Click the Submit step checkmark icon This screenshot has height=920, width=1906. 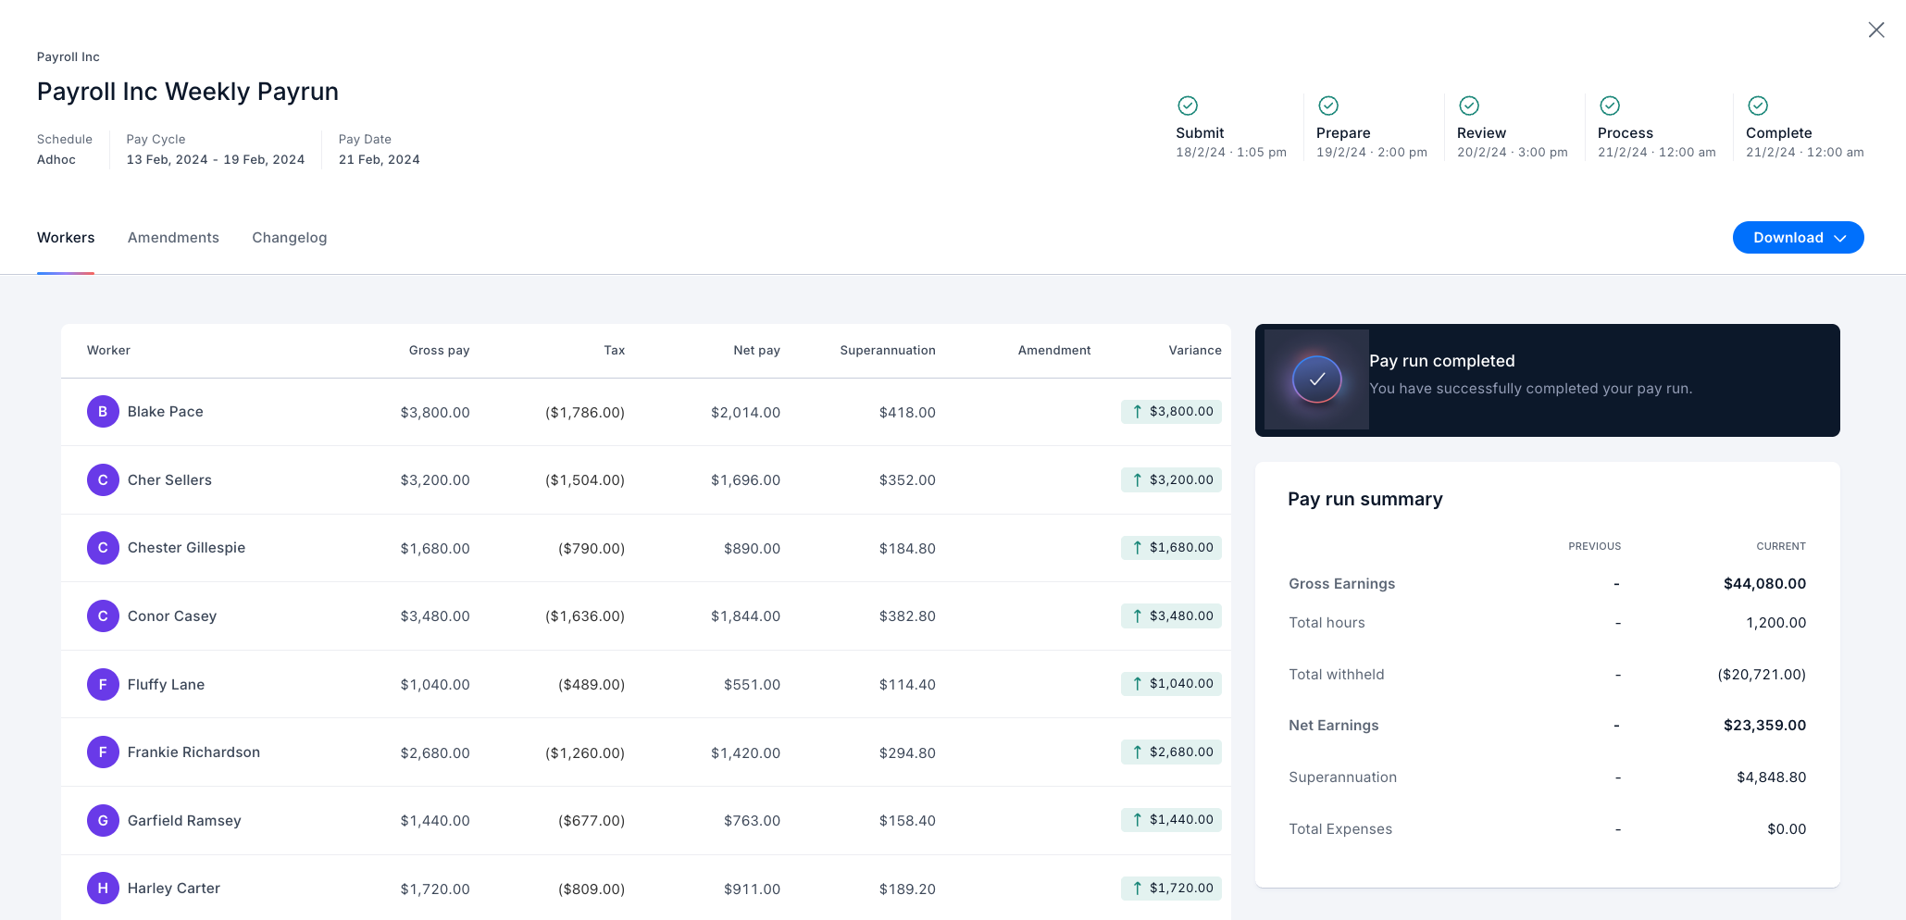coord(1188,106)
